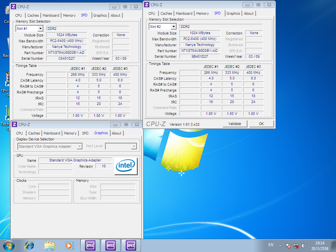Open Windows Explorer folder on taskbar
Image resolution: width=336 pixels, height=252 pixels.
[x=50, y=245]
